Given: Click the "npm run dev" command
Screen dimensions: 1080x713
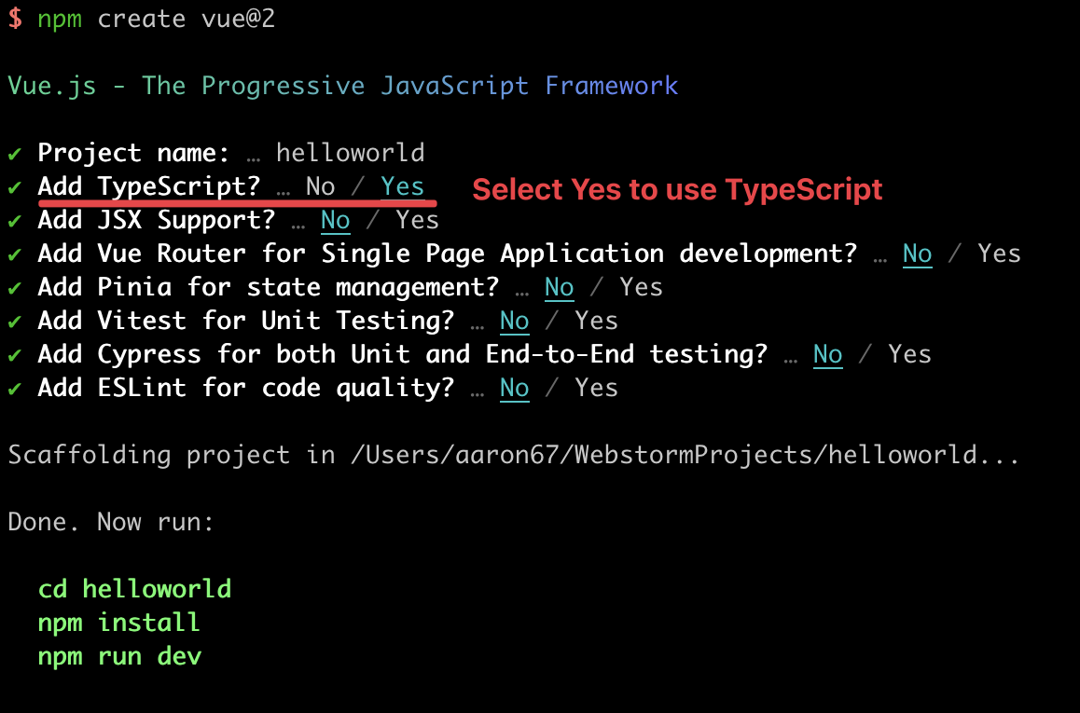Looking at the screenshot, I should pyautogui.click(x=119, y=656).
